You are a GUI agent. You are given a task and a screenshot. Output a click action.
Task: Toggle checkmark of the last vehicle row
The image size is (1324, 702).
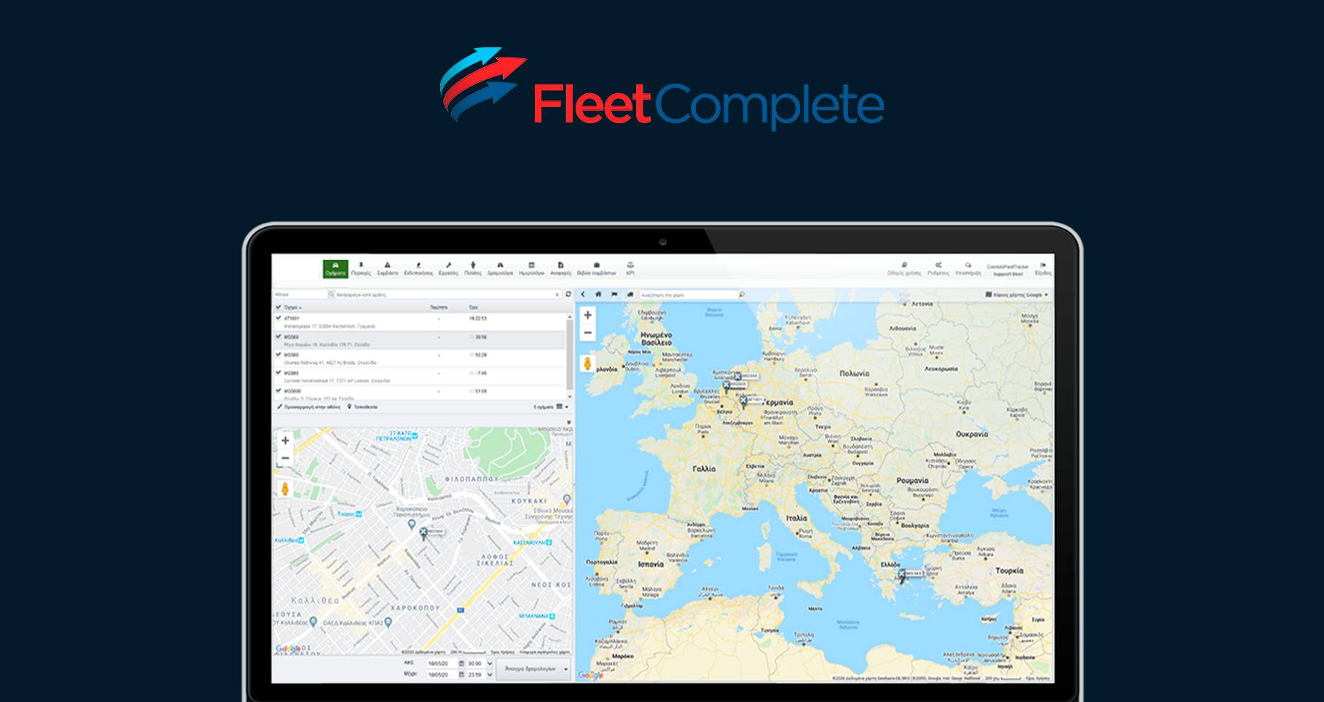(x=278, y=391)
